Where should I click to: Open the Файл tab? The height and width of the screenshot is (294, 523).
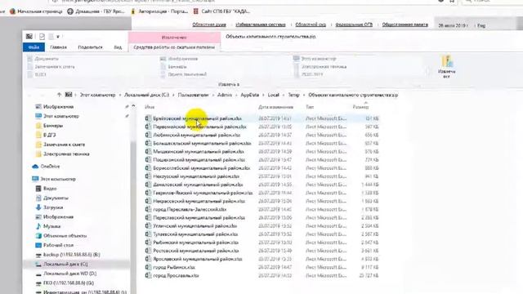(34, 47)
